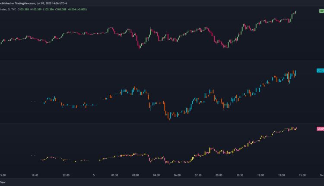Select the 13:30 time axis label
The height and width of the screenshot is (186, 324).
click(x=281, y=175)
